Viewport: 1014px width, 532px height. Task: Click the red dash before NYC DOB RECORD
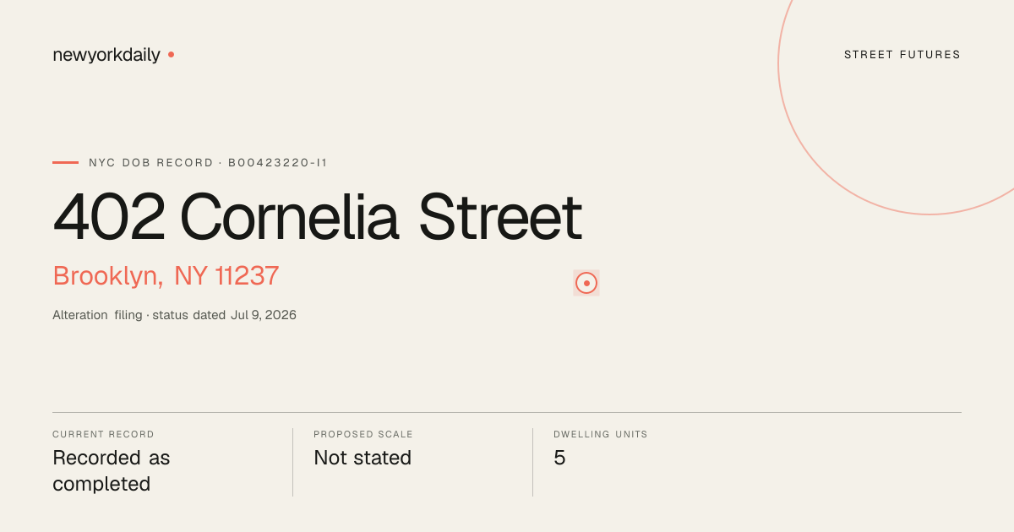pyautogui.click(x=65, y=162)
